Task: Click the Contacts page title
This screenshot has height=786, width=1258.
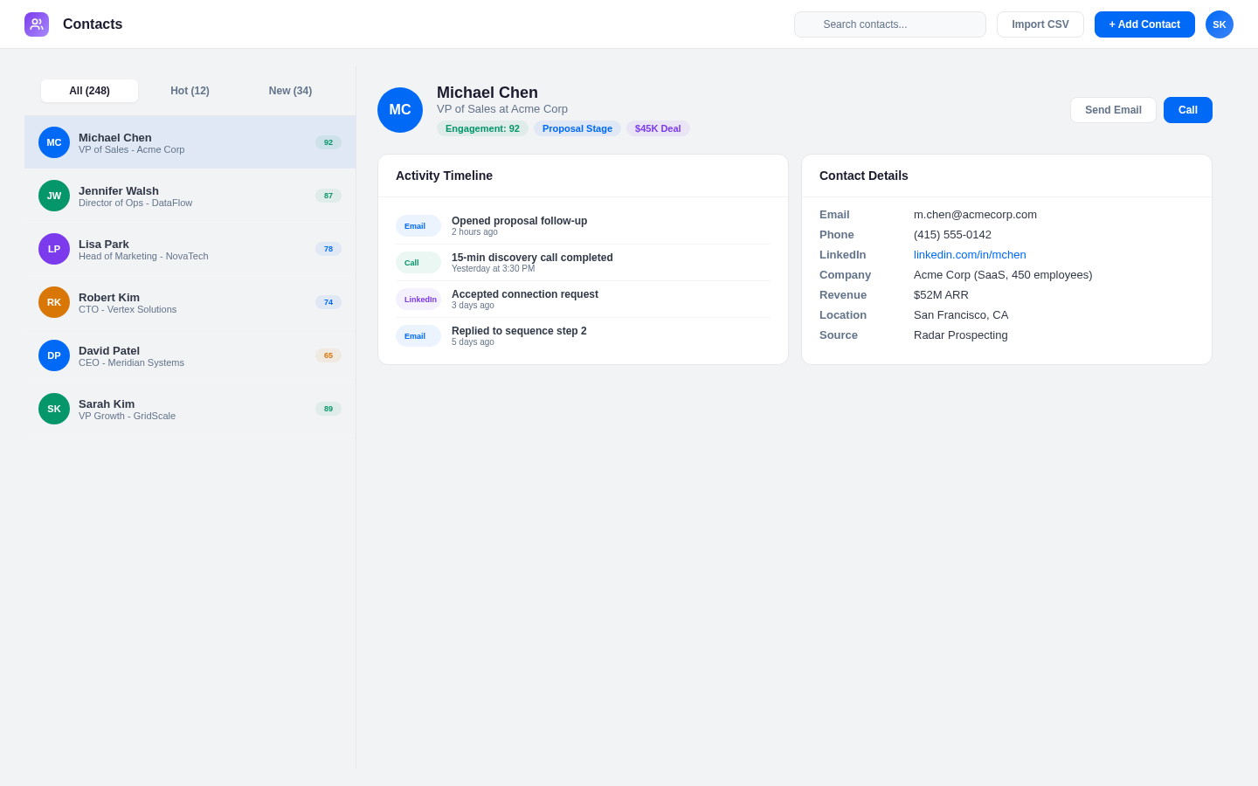Action: click(93, 24)
